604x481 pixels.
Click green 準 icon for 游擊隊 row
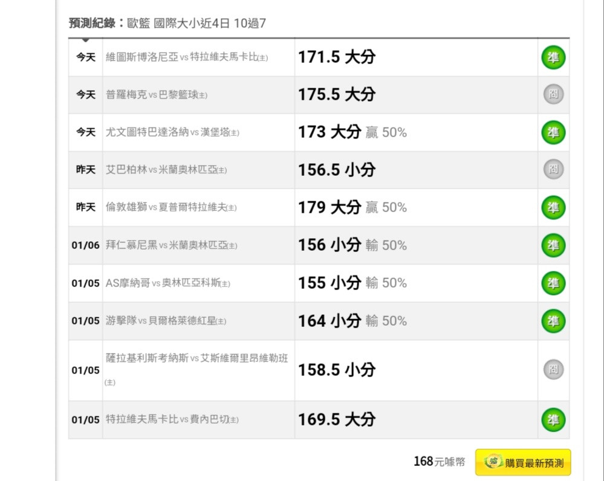pyautogui.click(x=553, y=320)
